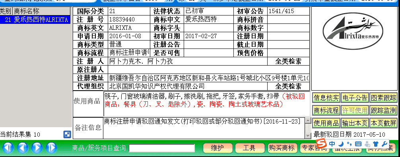Click the ALRIXTA trademark logo image
The image size is (400, 157).
pyautogui.click(x=354, y=31)
